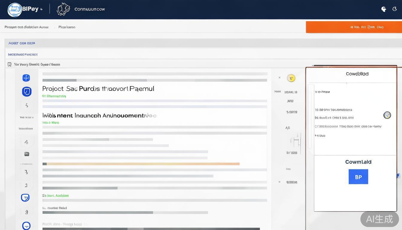The height and width of the screenshot is (230, 402).
Task: Click the yellow smiley face icon
Action: [x=291, y=78]
